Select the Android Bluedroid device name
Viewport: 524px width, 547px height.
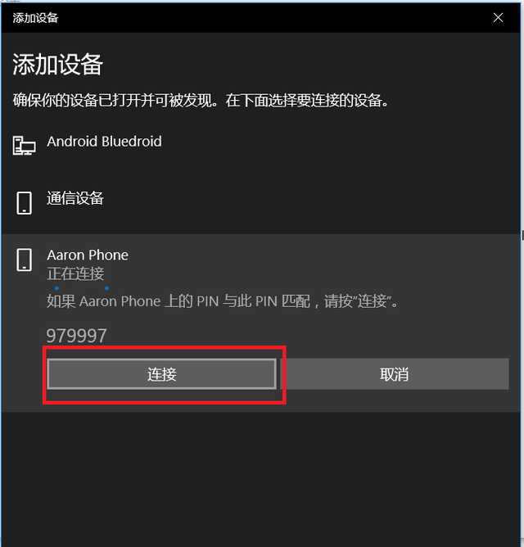[x=104, y=142]
